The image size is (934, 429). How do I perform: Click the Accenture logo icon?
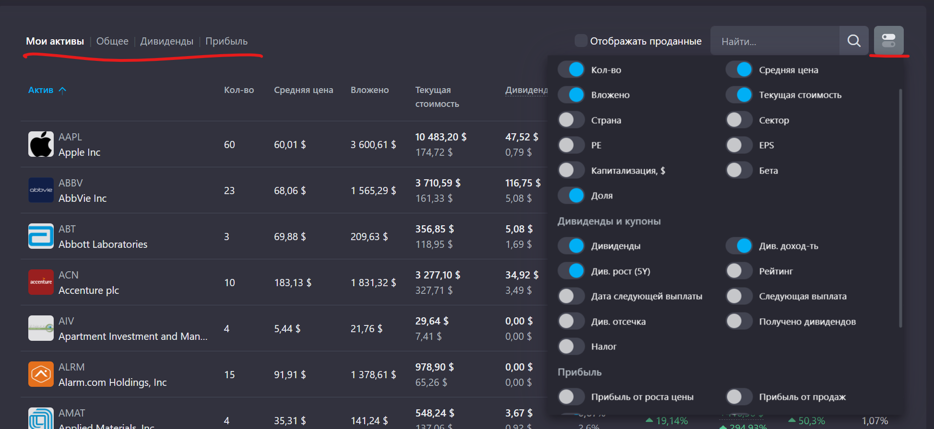click(41, 282)
